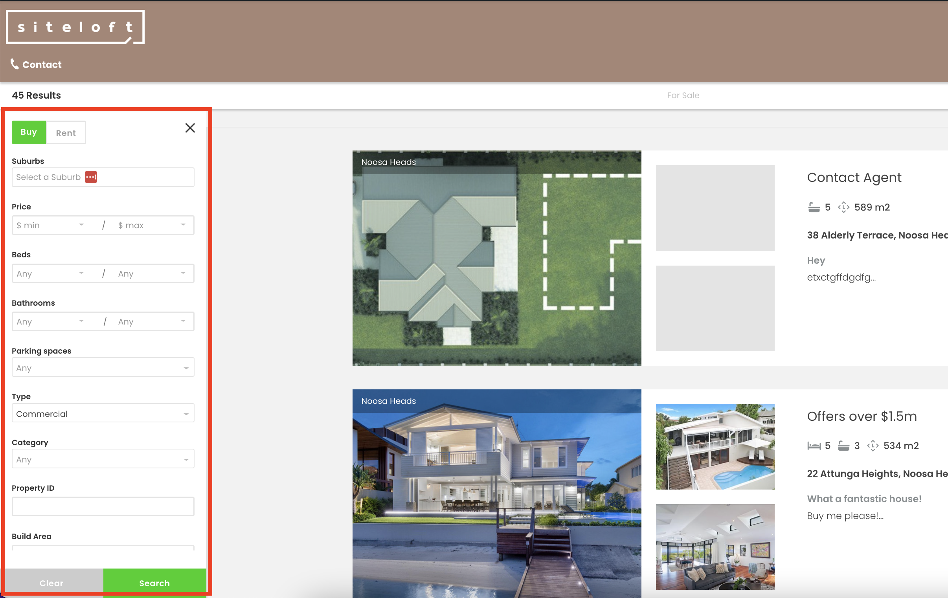This screenshot has height=598, width=948.
Task: Open the Category dropdown
Action: point(103,459)
